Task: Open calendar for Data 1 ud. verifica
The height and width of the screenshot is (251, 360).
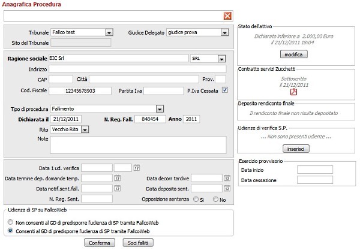Action: click(x=137, y=167)
